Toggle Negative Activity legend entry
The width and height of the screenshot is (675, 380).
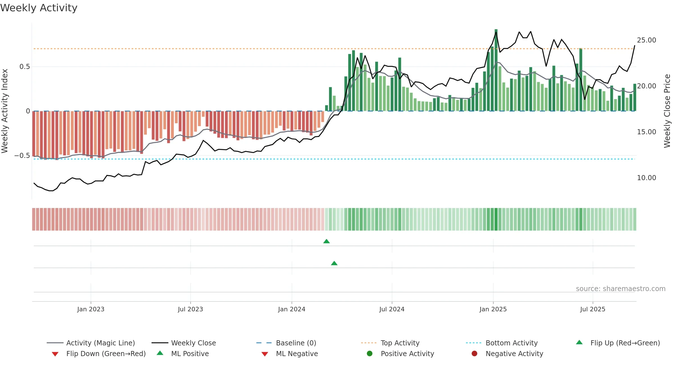pos(507,354)
